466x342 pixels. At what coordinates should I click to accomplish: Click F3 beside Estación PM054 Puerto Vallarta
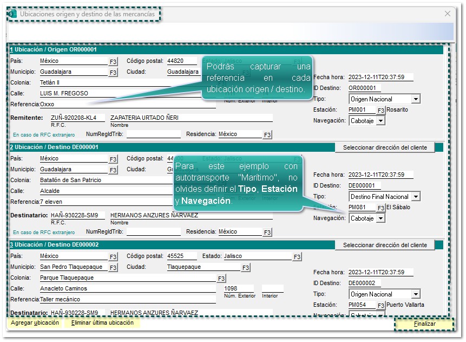381,305
